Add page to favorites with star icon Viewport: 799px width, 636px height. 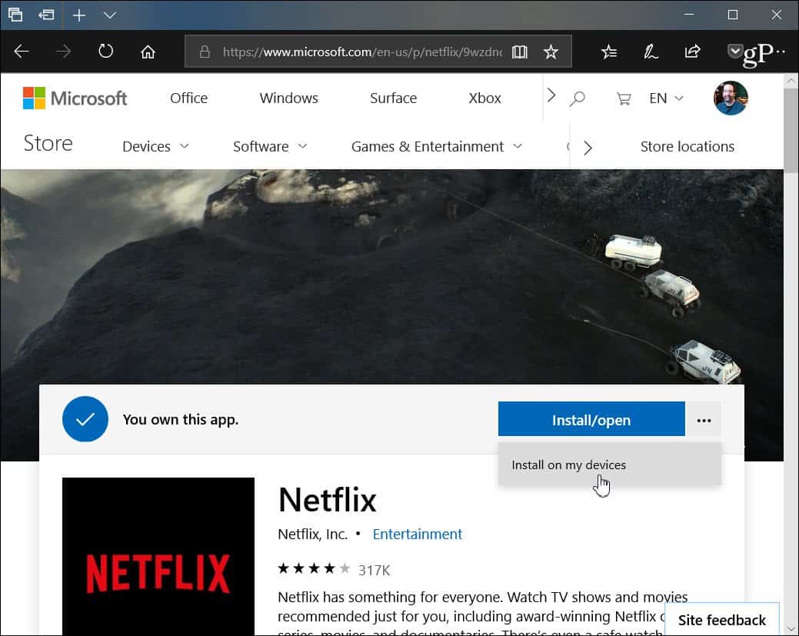click(551, 52)
